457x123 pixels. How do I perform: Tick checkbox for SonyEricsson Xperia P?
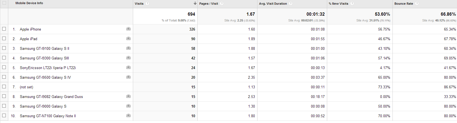[4, 67]
